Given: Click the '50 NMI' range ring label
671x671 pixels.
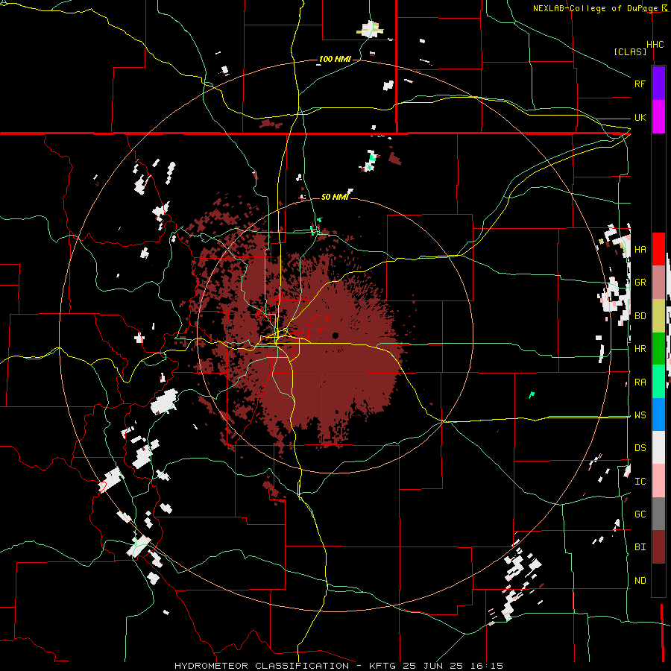Looking at the screenshot, I should tap(335, 198).
